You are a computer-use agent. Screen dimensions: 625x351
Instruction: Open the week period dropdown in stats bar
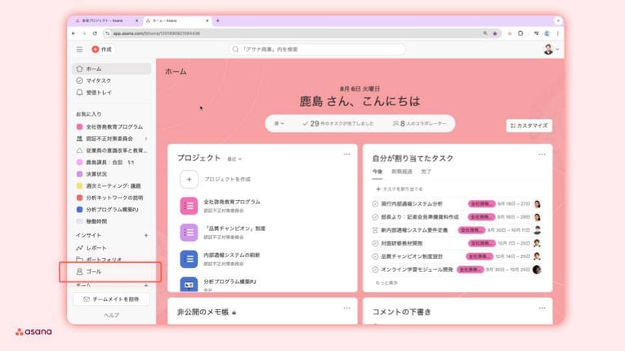point(279,123)
